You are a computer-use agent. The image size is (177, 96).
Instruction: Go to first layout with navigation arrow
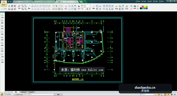(x=6, y=92)
